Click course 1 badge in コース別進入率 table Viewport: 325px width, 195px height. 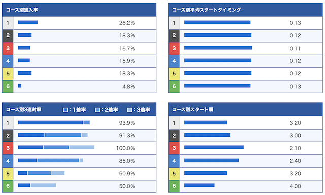[x=8, y=23]
